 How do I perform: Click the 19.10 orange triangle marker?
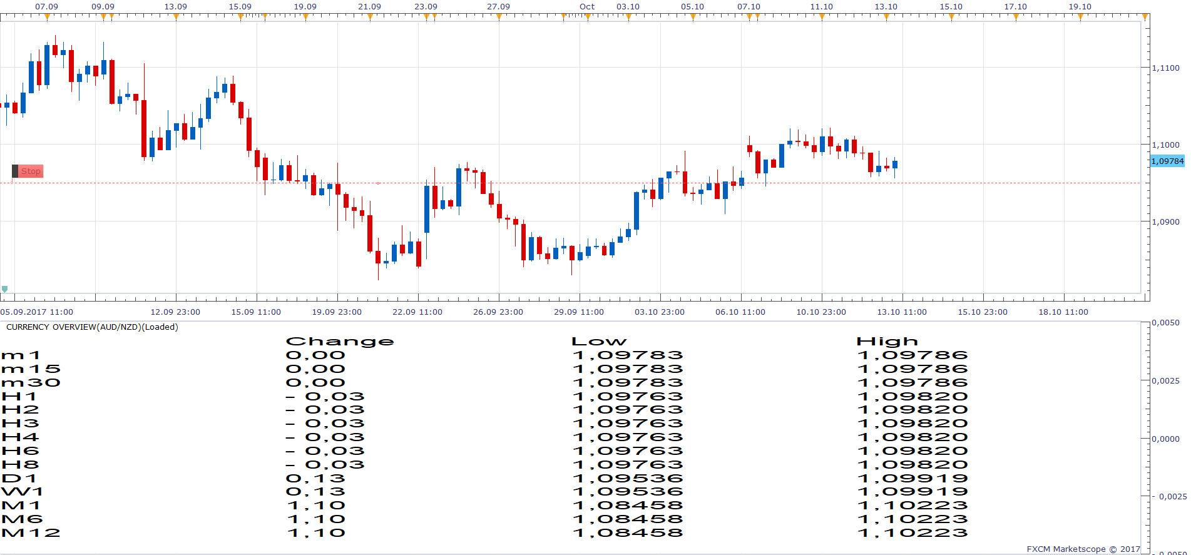tap(1080, 17)
